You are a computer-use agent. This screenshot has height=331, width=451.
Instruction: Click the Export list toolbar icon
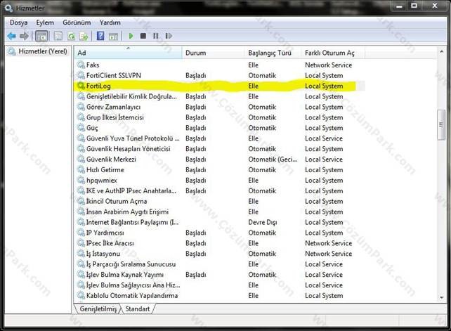(84, 36)
